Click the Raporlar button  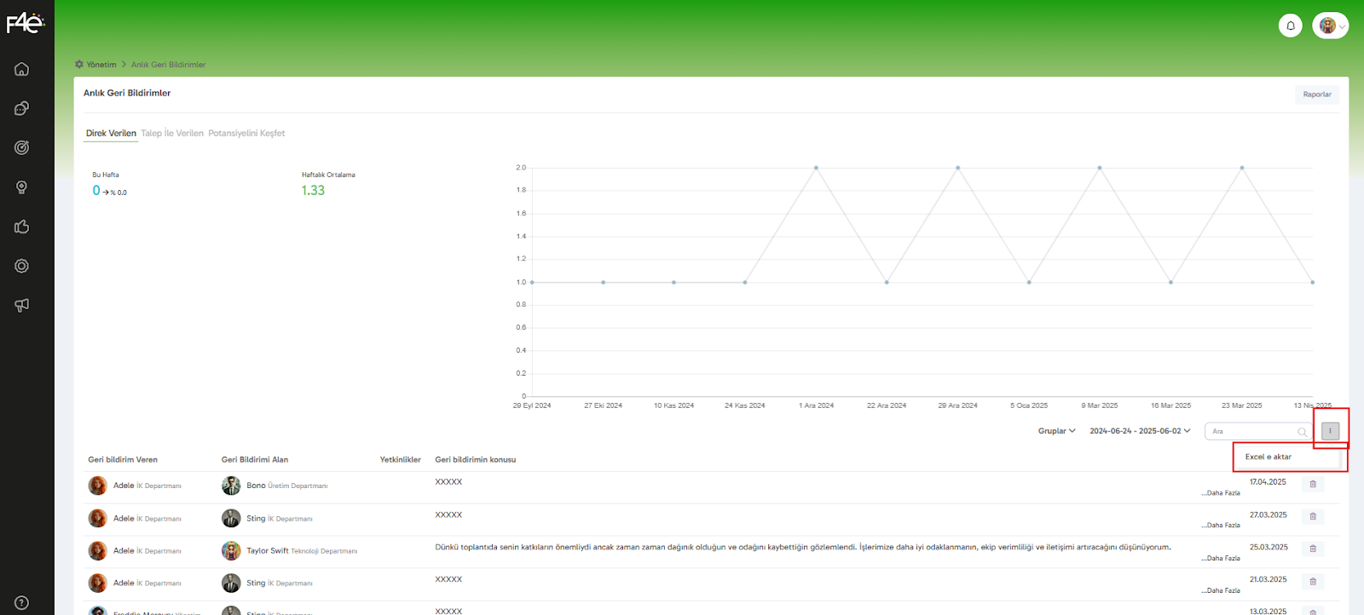point(1316,95)
